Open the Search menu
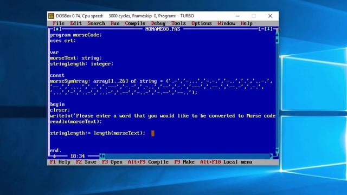This screenshot has width=347, height=195. 96,23
